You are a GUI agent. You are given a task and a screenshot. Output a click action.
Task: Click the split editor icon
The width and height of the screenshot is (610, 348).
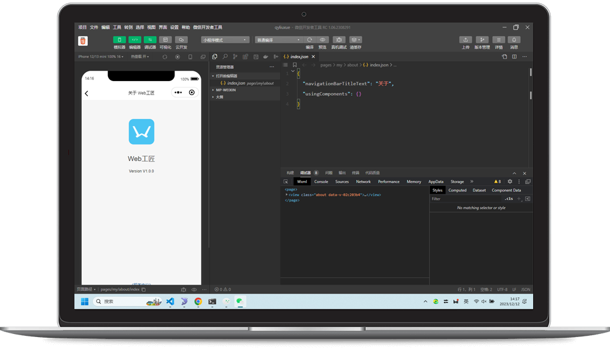pos(514,57)
